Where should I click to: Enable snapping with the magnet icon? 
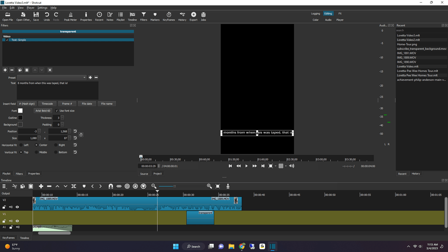(111, 186)
